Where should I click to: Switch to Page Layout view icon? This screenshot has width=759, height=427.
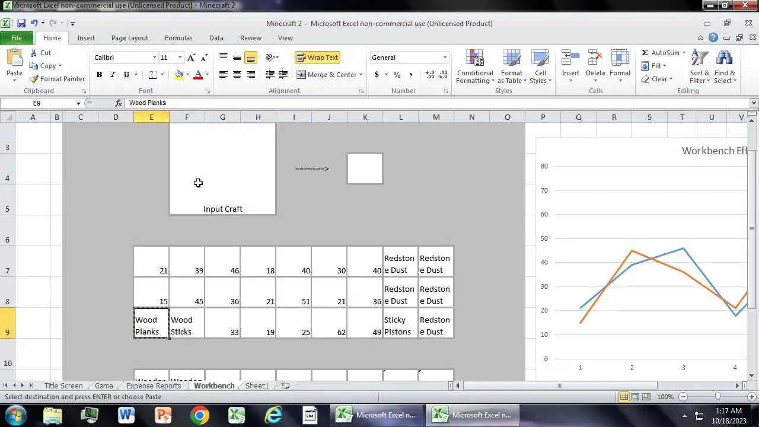pyautogui.click(x=635, y=397)
